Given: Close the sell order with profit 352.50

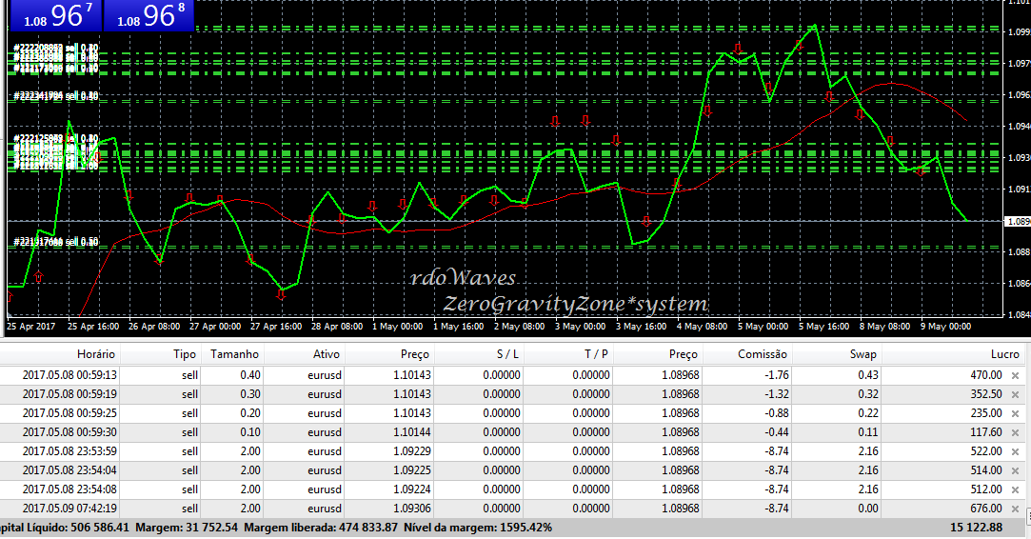Looking at the screenshot, I should click(x=1015, y=394).
